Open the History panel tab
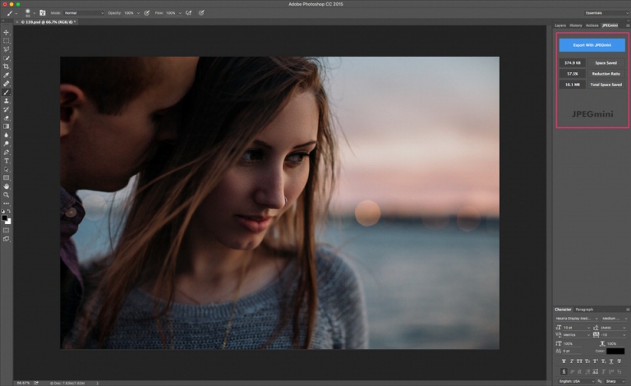The width and height of the screenshot is (631, 386). click(x=576, y=25)
